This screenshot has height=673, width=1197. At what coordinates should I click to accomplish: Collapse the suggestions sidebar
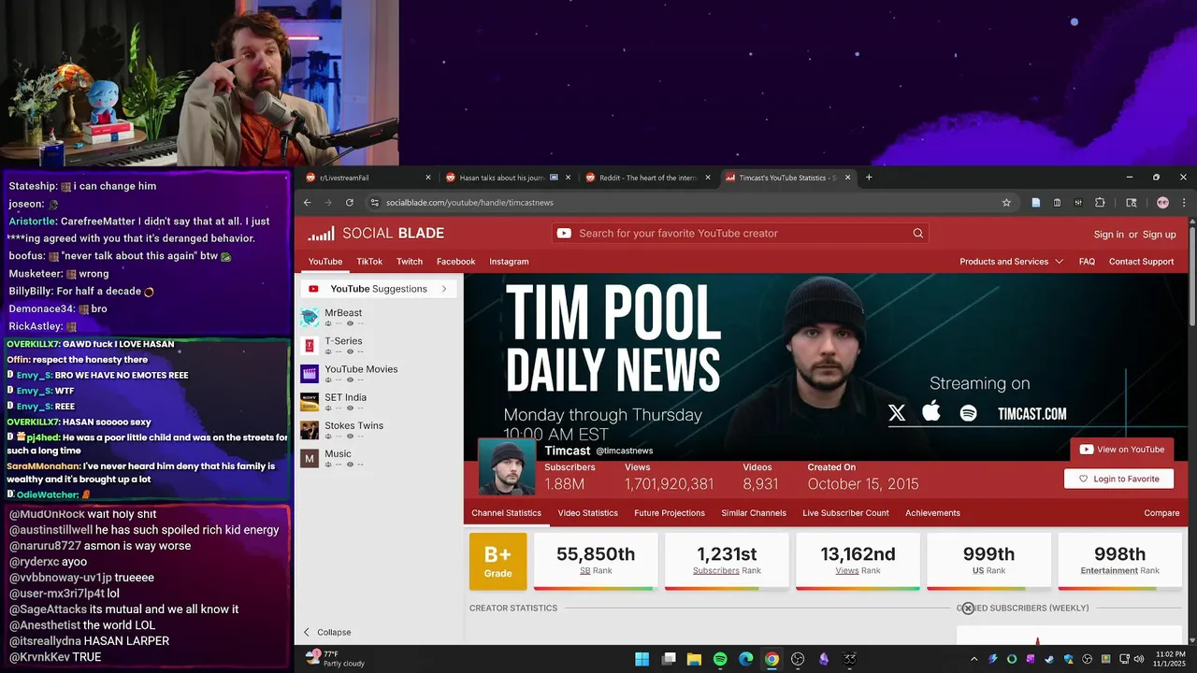[327, 632]
